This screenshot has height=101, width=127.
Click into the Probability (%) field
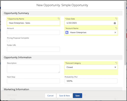91,81
